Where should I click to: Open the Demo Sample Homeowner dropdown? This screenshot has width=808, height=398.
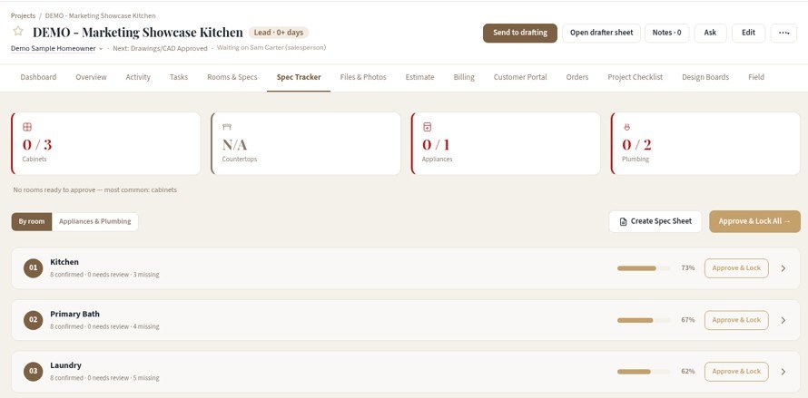(56, 48)
